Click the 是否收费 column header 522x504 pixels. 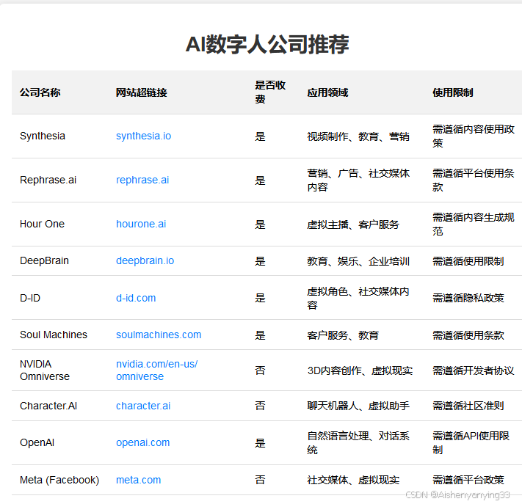(x=270, y=92)
